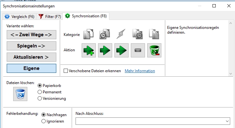Screen dimensions: 235x128
Task: Switch to the Filter (F7) tab
Action: coord(50,16)
